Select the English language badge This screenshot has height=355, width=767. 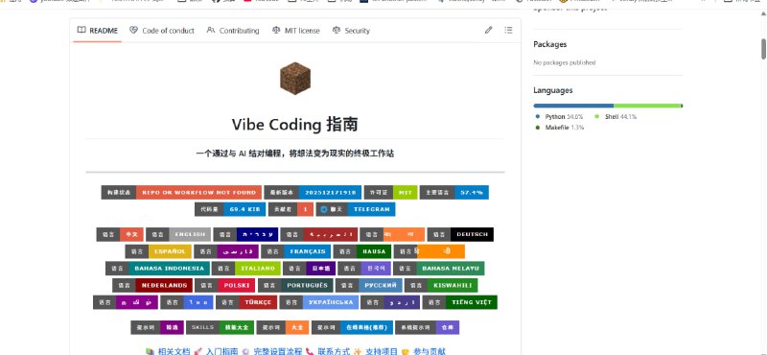pyautogui.click(x=178, y=234)
